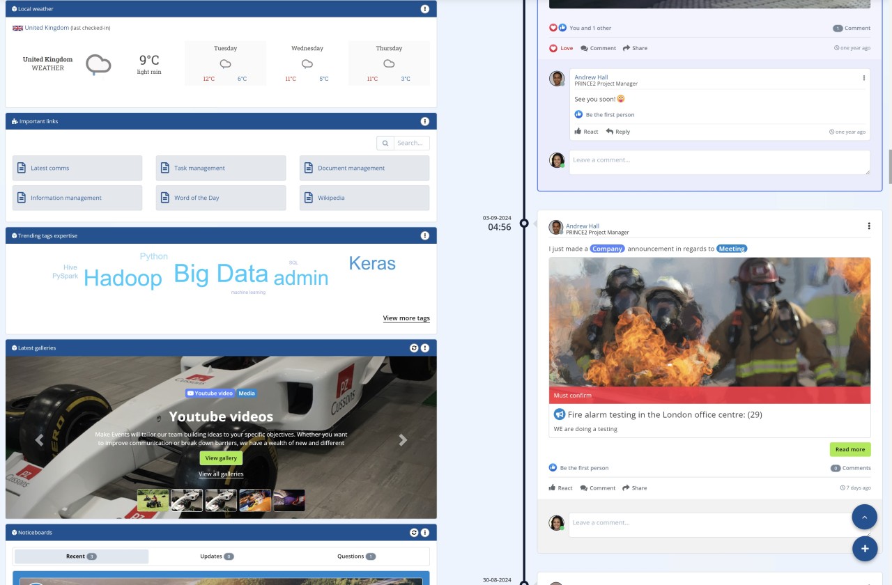The height and width of the screenshot is (585, 892).
Task: Click the search magnifier in Important links
Action: click(385, 143)
